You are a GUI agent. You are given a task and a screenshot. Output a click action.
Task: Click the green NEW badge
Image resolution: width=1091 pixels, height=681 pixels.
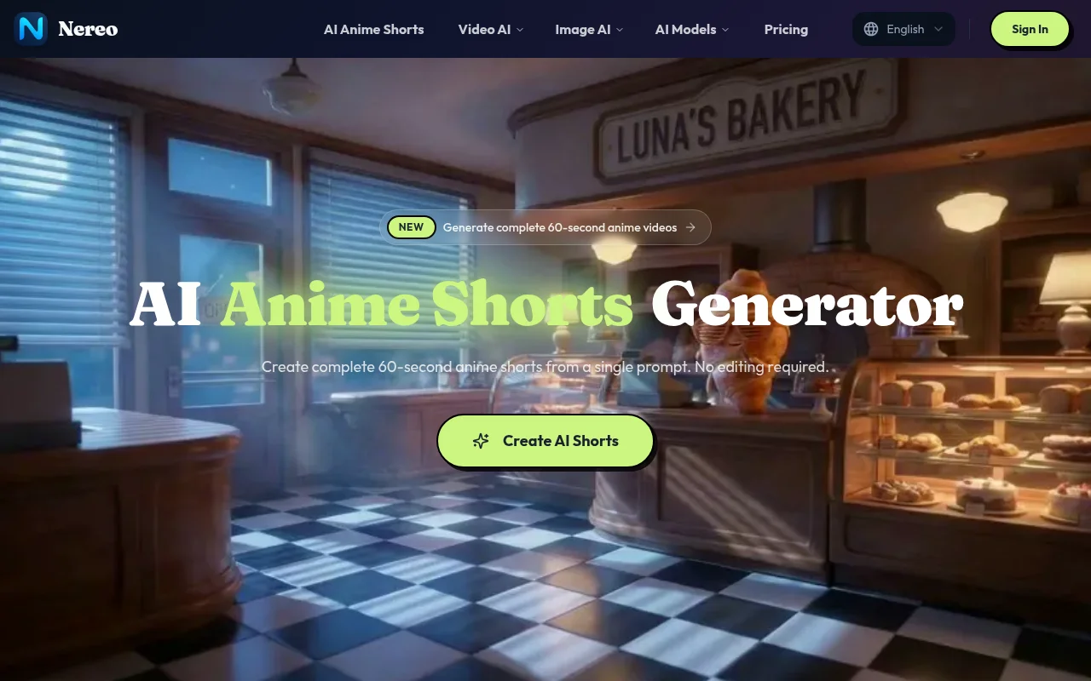pos(411,227)
